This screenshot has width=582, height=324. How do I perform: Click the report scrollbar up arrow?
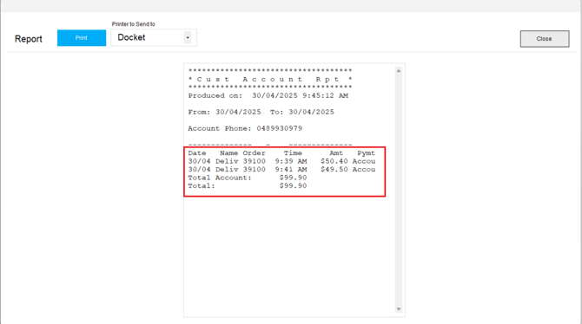(x=399, y=71)
